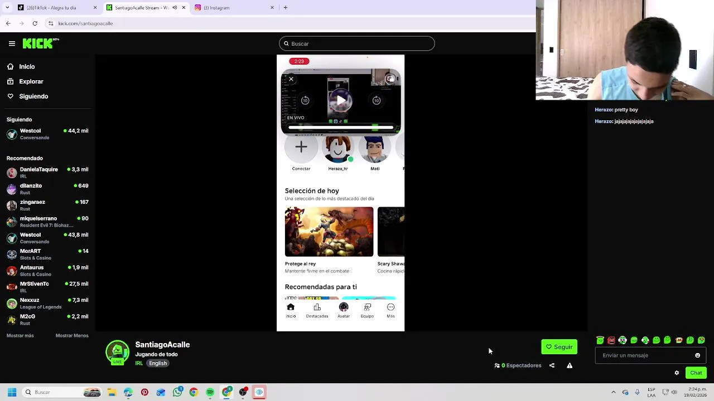The width and height of the screenshot is (714, 401).
Task: Tap Destacadas tab in streamed app
Action: 317,311
